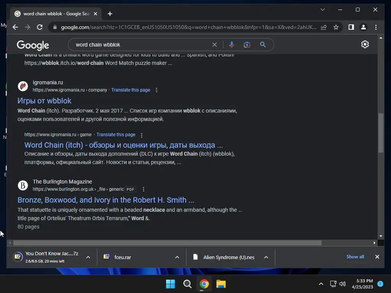The width and height of the screenshot is (391, 293).
Task: Translate the igromania.ru company page
Action: tap(131, 90)
